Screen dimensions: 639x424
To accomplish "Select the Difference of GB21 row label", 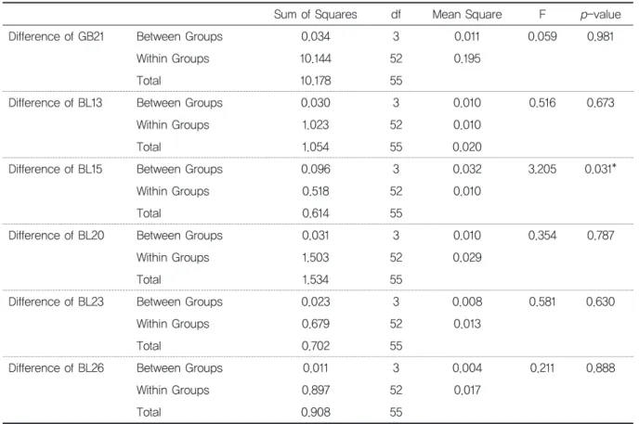I will [57, 36].
